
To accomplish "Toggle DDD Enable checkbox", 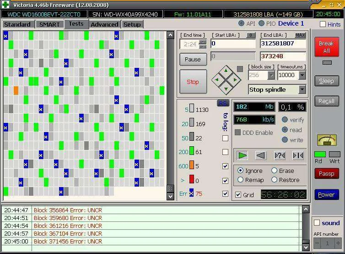I will coord(237,133).
